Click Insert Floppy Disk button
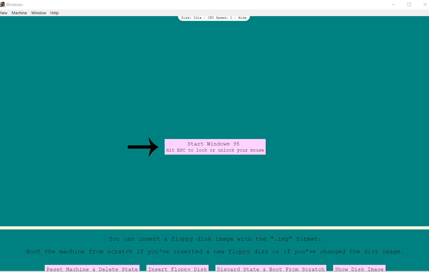This screenshot has width=429, height=272. point(177,269)
